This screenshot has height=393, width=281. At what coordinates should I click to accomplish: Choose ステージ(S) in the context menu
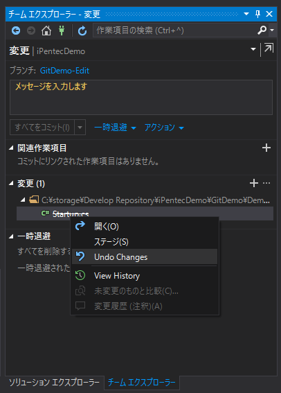pyautogui.click(x=145, y=242)
